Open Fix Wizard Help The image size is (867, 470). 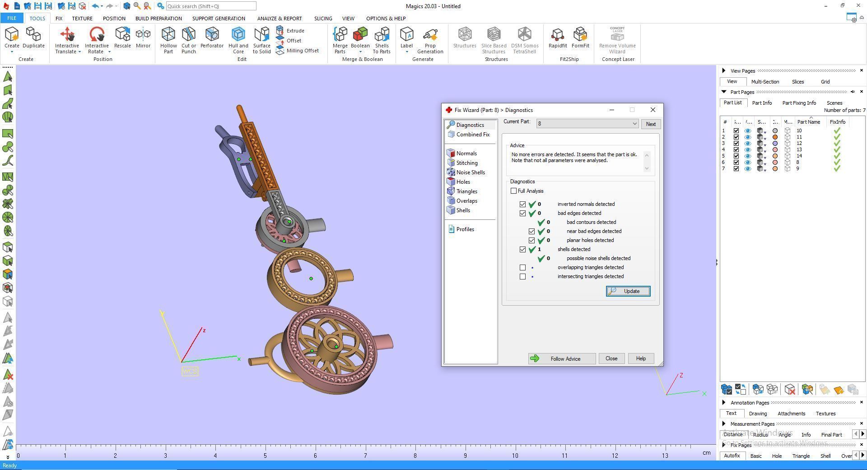641,358
